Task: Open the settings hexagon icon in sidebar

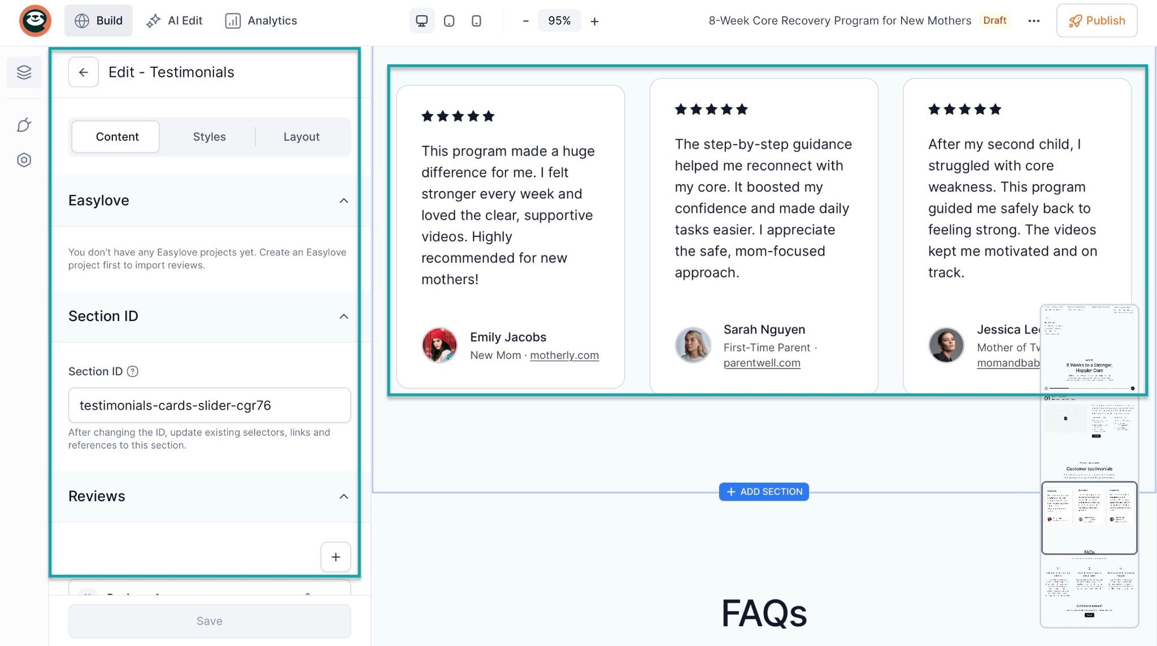Action: pyautogui.click(x=24, y=160)
